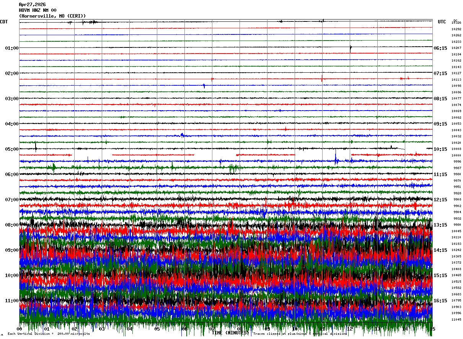Viewport: 463px width, 339px height.
Task: Click the 07:00 CDT time label
Action: tap(12, 200)
